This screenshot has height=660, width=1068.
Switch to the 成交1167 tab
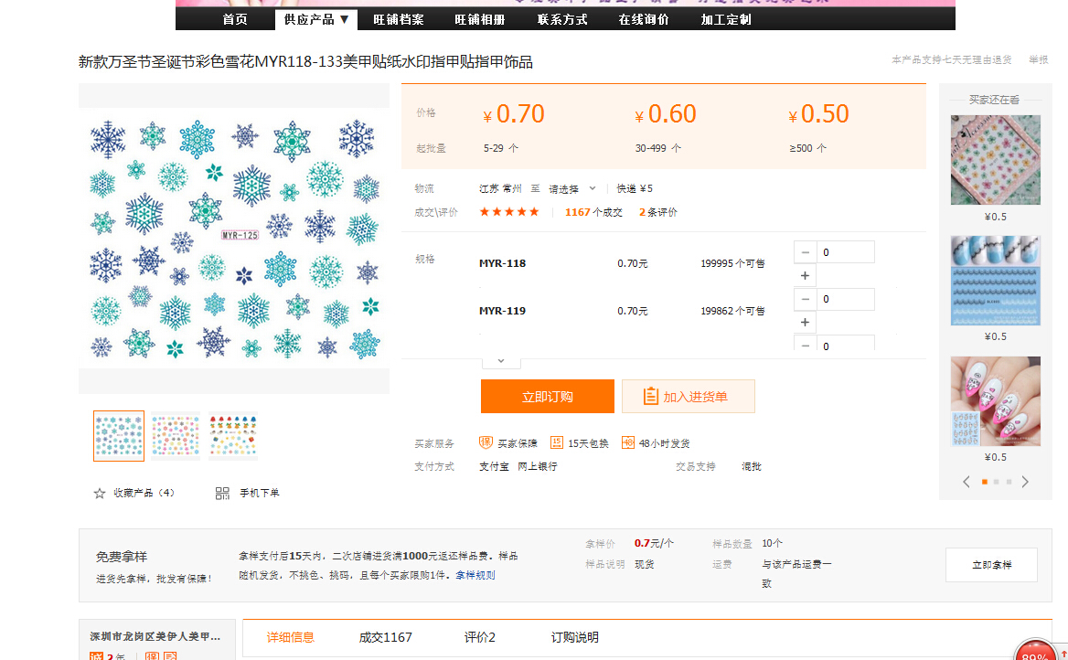[385, 637]
